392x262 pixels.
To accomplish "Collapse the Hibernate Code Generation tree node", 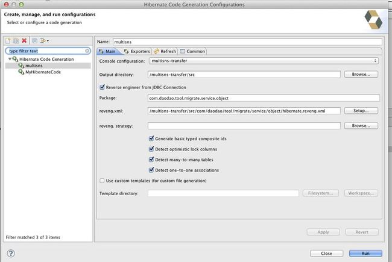I will click(10, 59).
